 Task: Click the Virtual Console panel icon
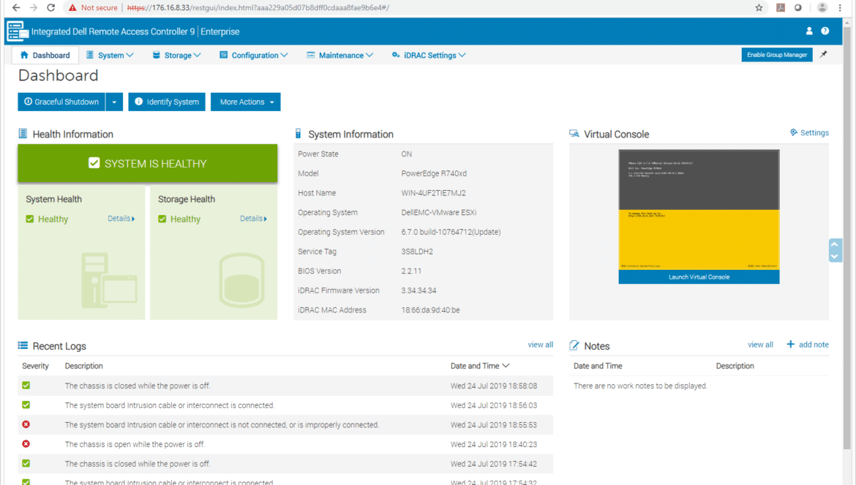pyautogui.click(x=574, y=134)
